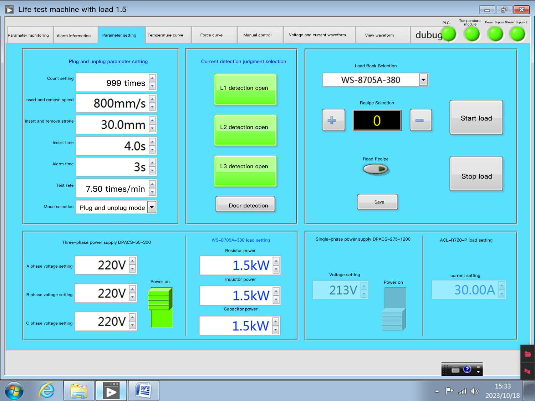Viewport: 535px width, 401px height.
Task: Increment A phase voltage setting
Action: pyautogui.click(x=132, y=261)
